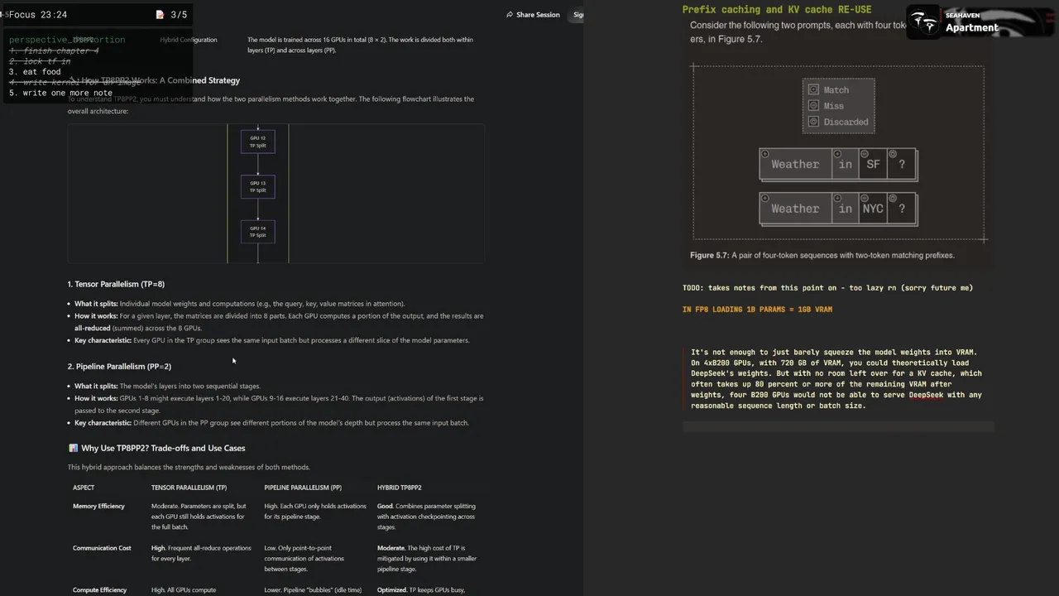Viewport: 1059px width, 596px height.
Task: Click the Seahaven Apartment logo icon
Action: point(924,22)
